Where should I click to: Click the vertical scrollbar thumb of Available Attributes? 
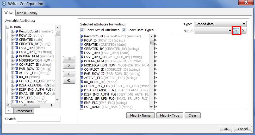[57, 33]
